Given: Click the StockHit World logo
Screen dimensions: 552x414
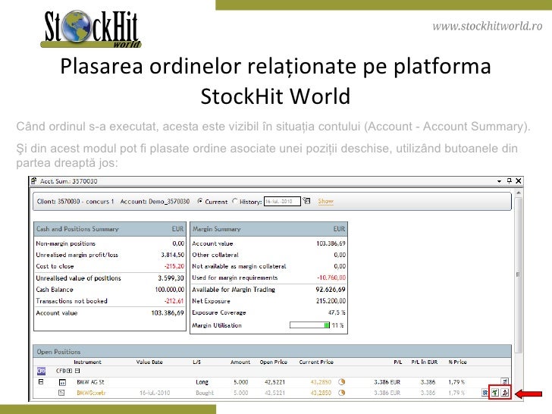Looking at the screenshot, I should [91, 29].
